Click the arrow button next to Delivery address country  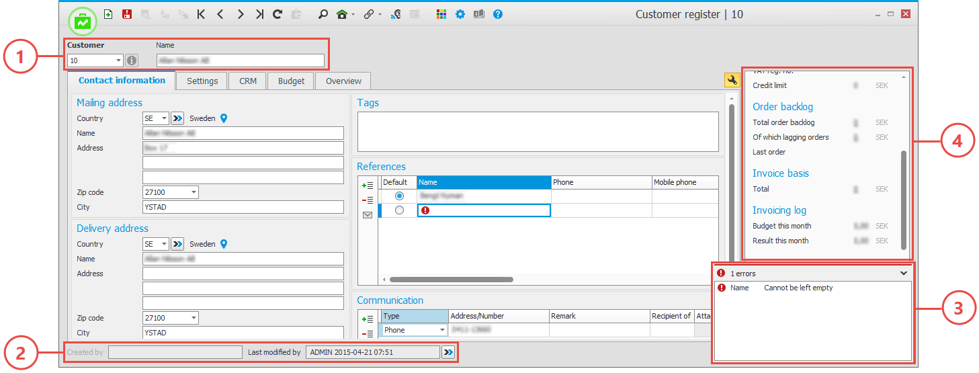tap(177, 244)
